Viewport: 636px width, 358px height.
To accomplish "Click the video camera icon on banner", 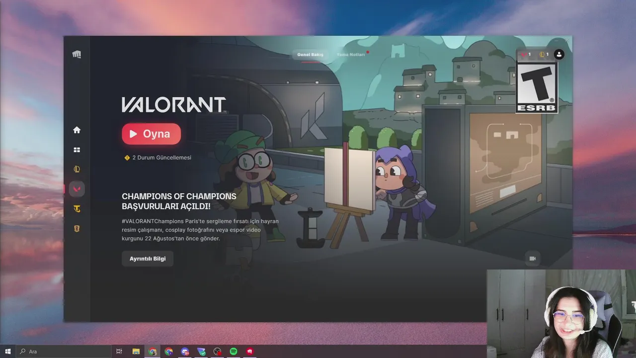I will click(533, 259).
